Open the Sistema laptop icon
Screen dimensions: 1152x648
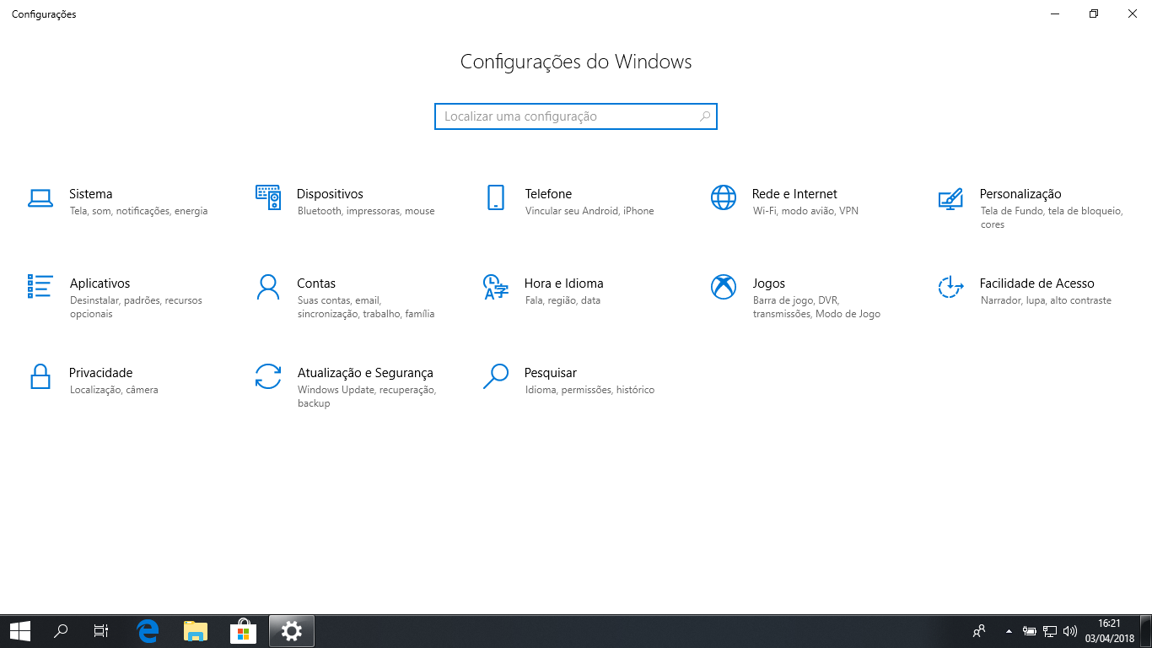(x=40, y=198)
